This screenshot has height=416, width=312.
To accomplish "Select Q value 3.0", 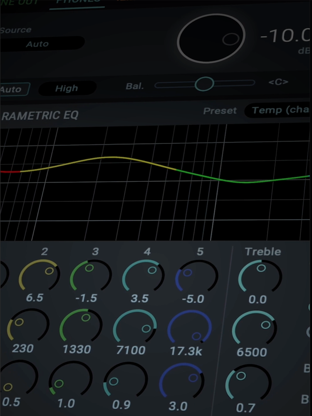I will (x=178, y=406).
